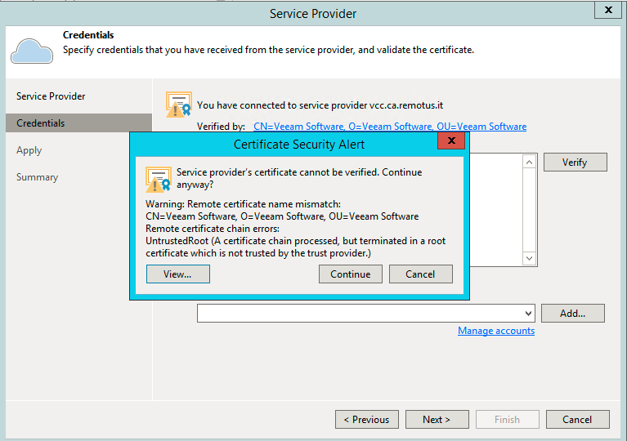Image resolution: width=627 pixels, height=441 pixels.
Task: Click the cloud icon in wizard header
Action: click(x=32, y=51)
